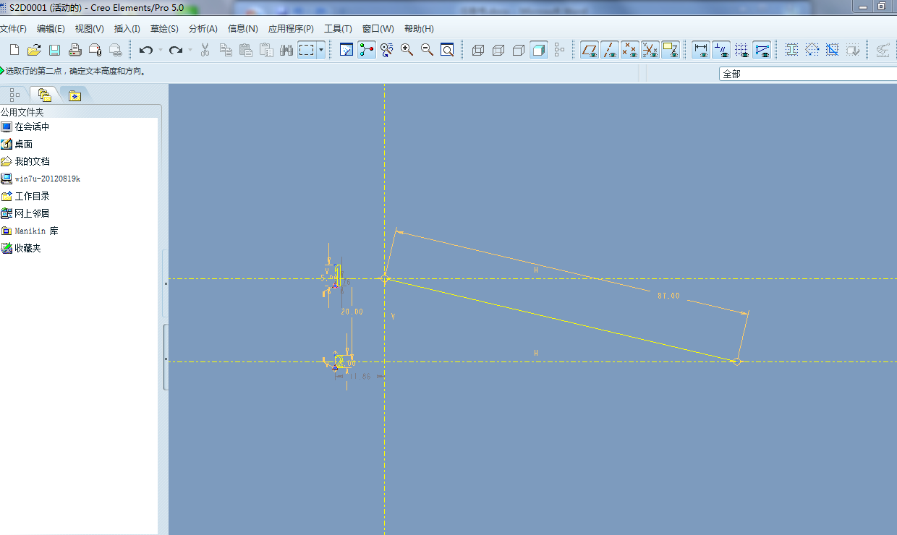Screen dimensions: 897x535
Task: Open the 帮助(H) menu
Action: 419,29
